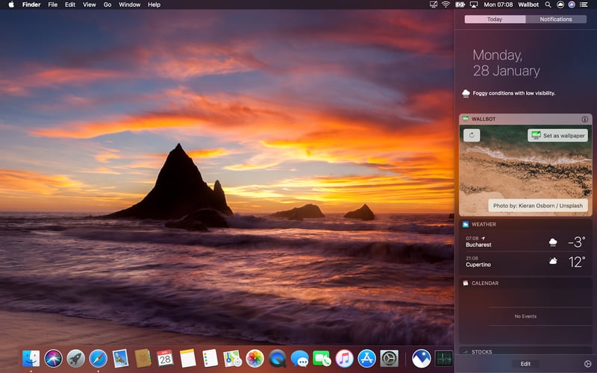Launch Siri from the Dock
Image resolution: width=597 pixels, height=373 pixels.
[x=53, y=359]
